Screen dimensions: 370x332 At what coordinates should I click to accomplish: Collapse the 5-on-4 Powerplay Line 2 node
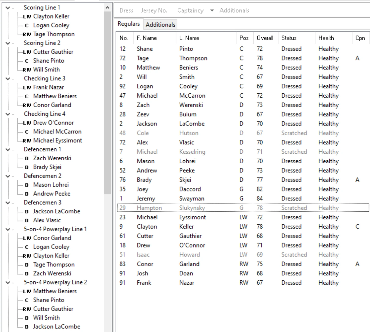point(8,282)
